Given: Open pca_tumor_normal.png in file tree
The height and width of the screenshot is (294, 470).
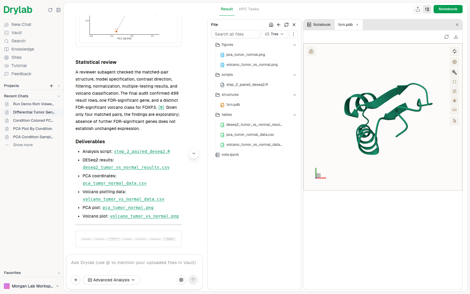Looking at the screenshot, I should point(246,55).
